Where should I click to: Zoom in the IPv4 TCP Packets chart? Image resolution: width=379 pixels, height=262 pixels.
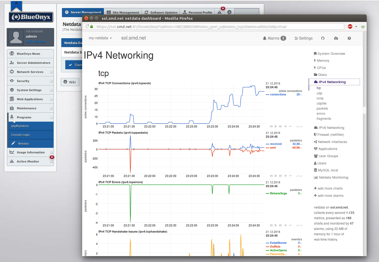point(286,176)
